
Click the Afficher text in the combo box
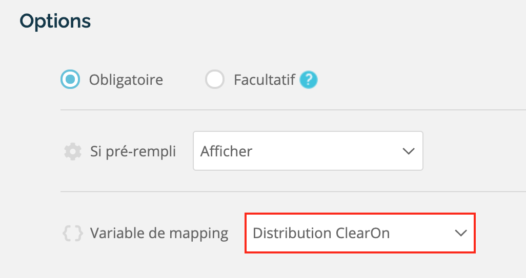pos(226,151)
